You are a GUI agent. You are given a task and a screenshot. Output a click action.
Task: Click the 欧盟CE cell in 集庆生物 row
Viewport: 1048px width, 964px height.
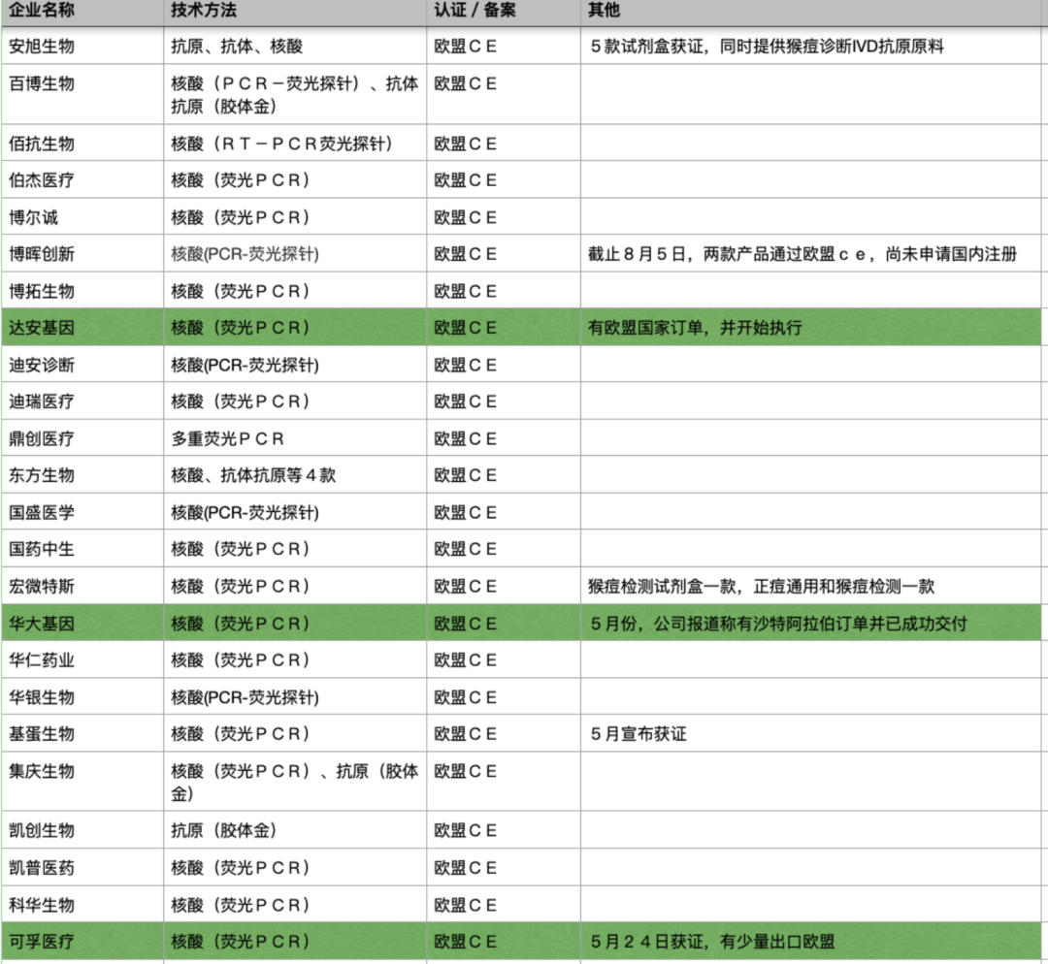(x=504, y=782)
